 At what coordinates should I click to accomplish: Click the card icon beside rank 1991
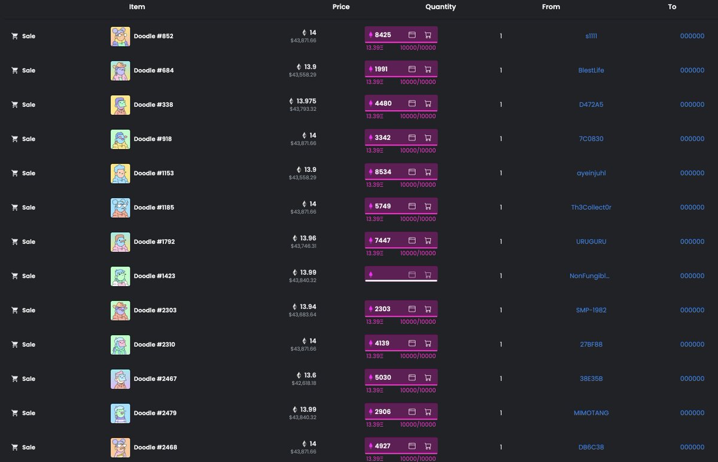click(x=412, y=69)
